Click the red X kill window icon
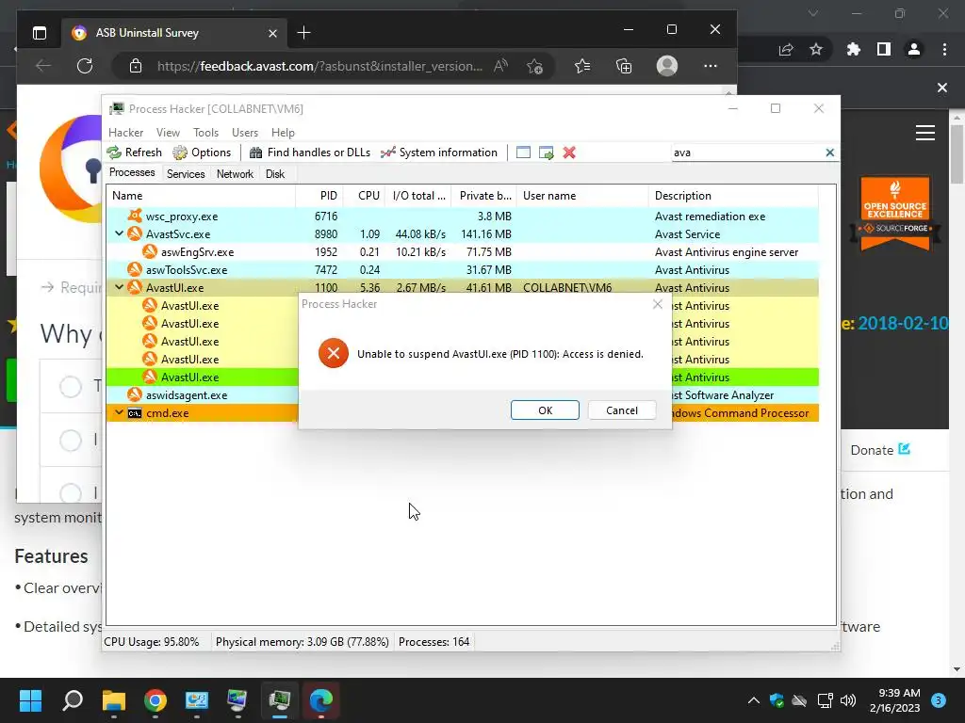Image resolution: width=965 pixels, height=723 pixels. 569,153
